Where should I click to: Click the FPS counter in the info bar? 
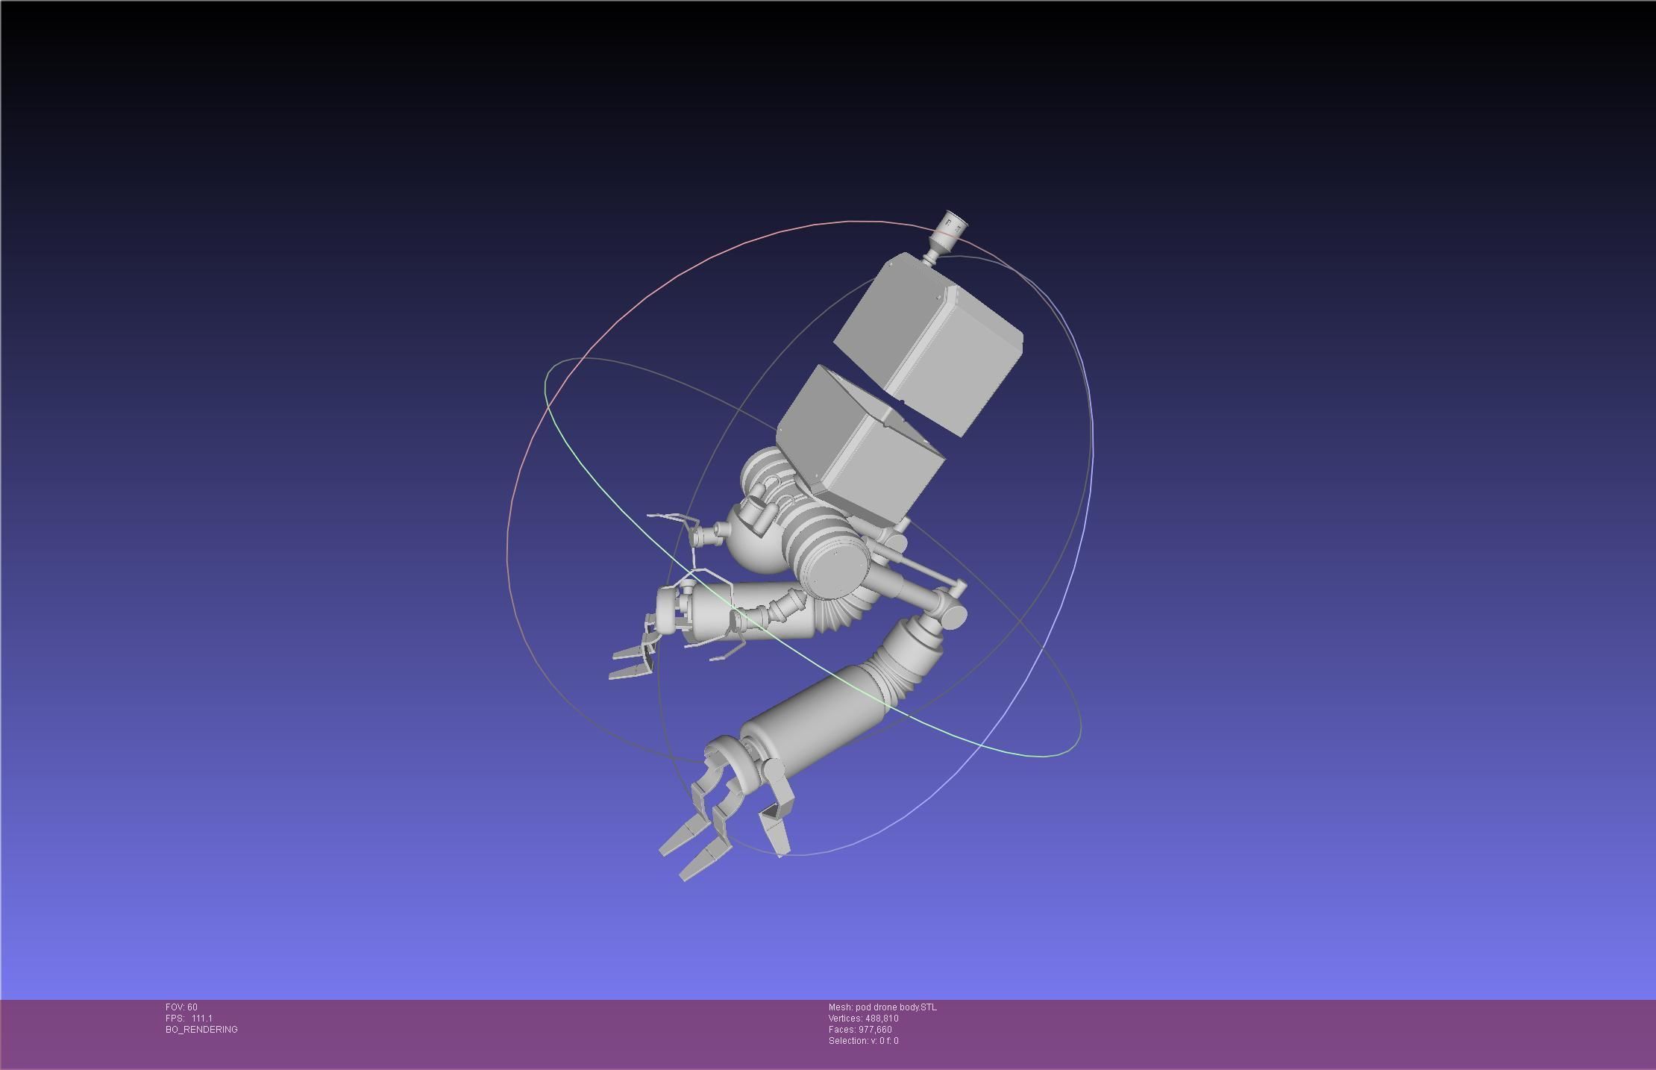point(189,1019)
